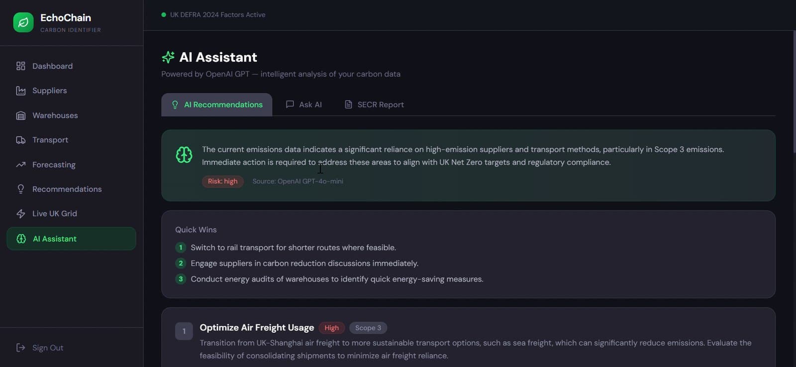Open Dashboard via its grid icon
Image resolution: width=796 pixels, height=367 pixels.
20,66
